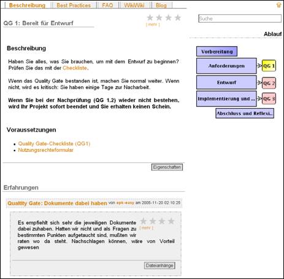Give the experience entry three stars
Viewport: 284px width, 279px height.
[162, 221]
